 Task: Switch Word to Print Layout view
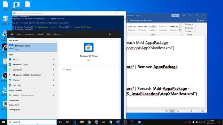[x=172, y=111]
